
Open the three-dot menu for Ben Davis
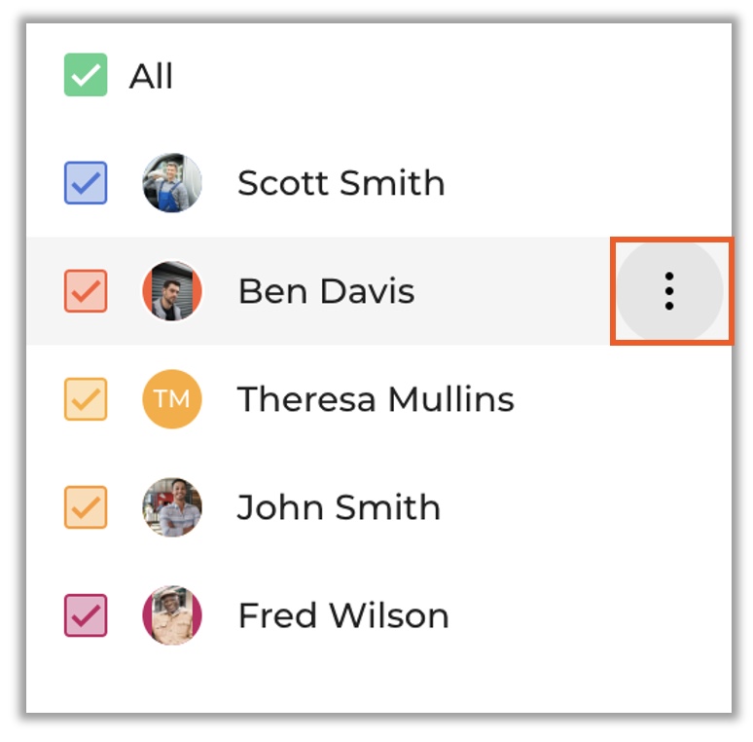pos(669,291)
